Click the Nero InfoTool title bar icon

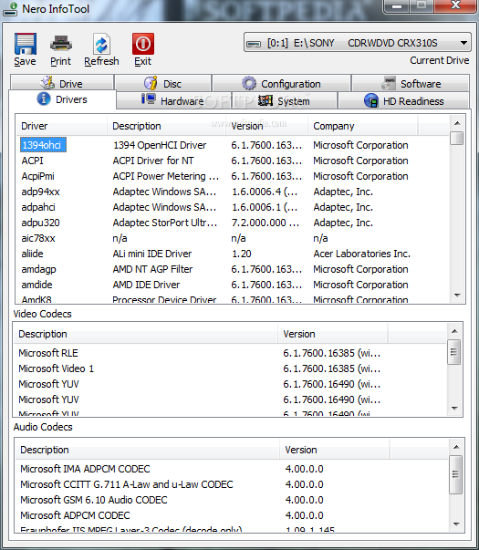click(x=10, y=9)
